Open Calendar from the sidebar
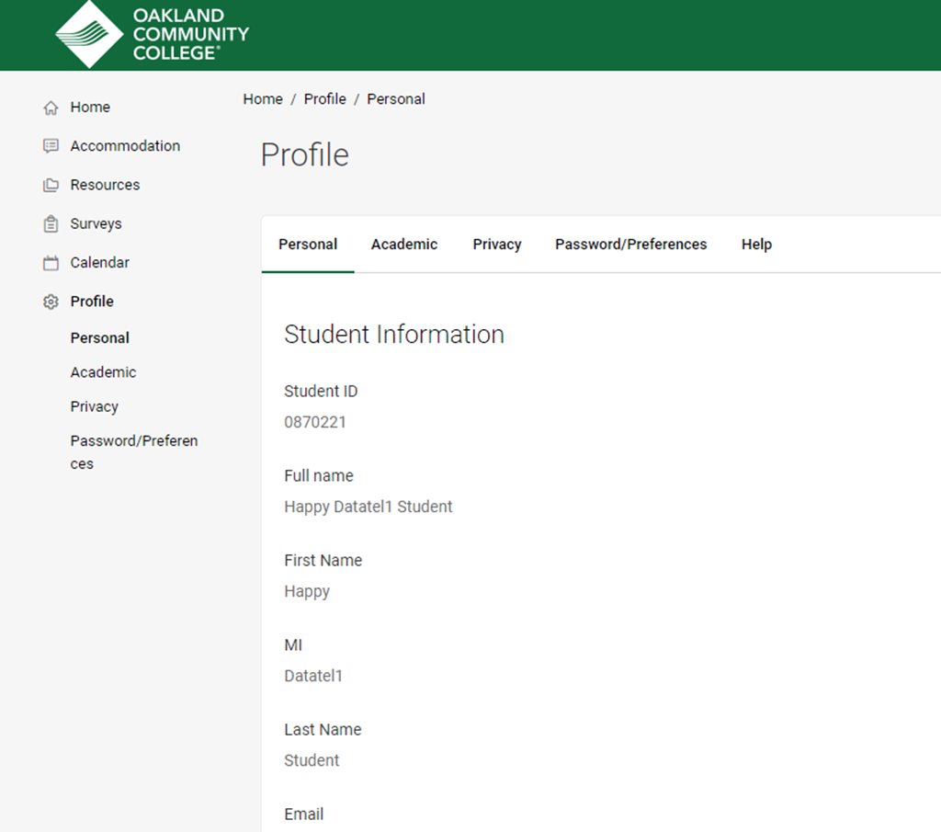Screen dimensions: 941x832 (99, 262)
